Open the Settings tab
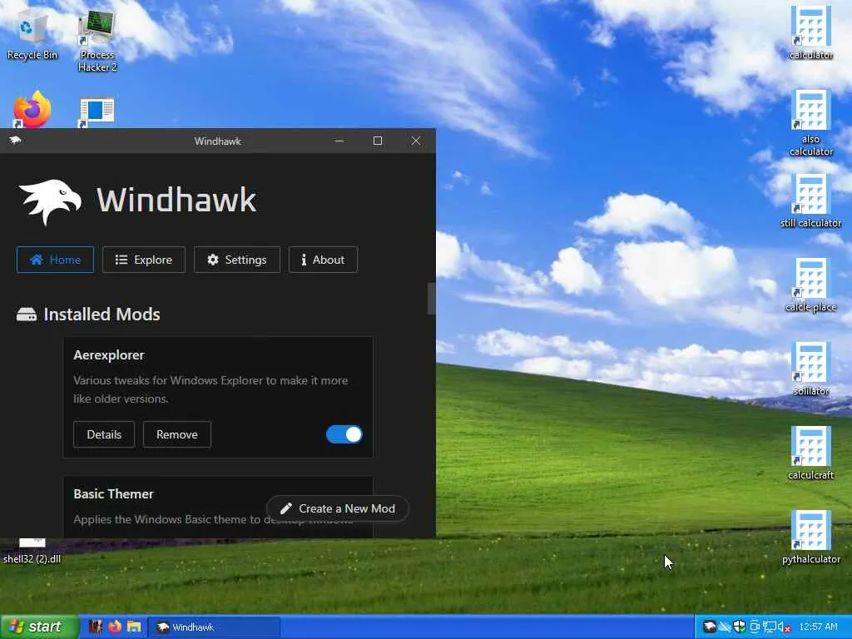Image resolution: width=852 pixels, height=639 pixels. (237, 260)
